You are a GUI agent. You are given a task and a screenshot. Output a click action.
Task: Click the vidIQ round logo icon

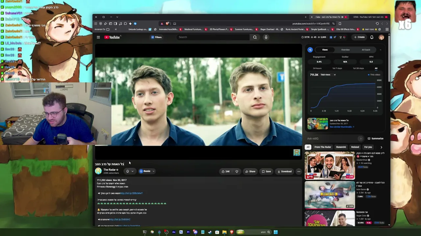click(310, 50)
